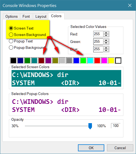Click the Cancel button
The image size is (136, 154).
(120, 148)
